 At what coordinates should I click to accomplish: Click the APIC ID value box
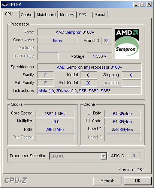[x=134, y=156]
